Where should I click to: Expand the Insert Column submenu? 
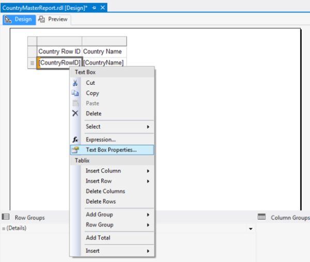112,171
